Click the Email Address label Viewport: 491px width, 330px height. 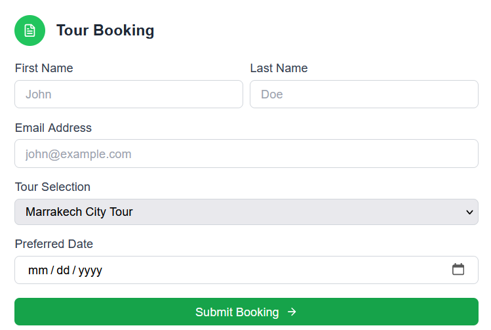coord(53,128)
